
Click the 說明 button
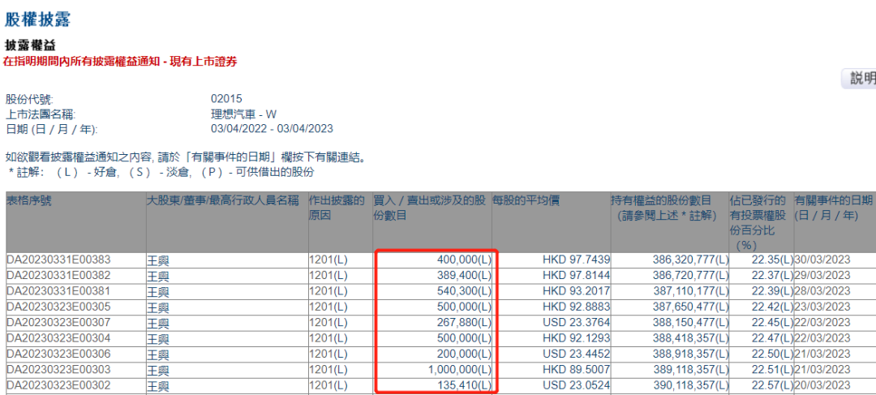860,79
